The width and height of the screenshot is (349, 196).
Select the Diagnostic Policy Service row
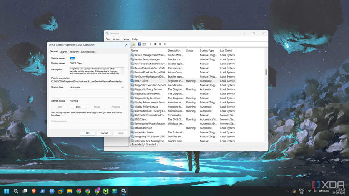tap(183, 89)
